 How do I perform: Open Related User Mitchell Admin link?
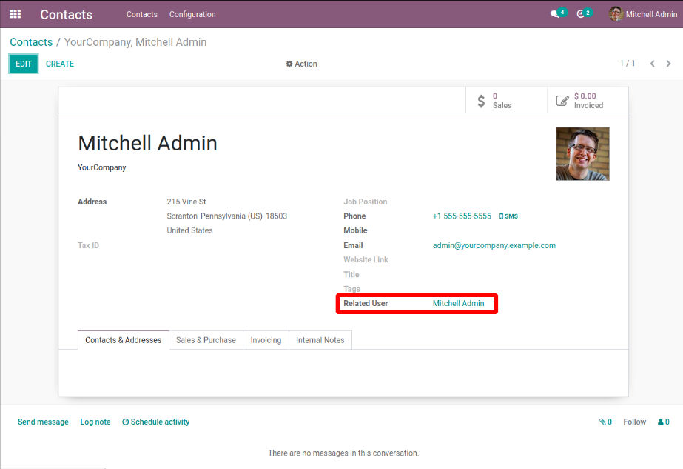point(458,303)
